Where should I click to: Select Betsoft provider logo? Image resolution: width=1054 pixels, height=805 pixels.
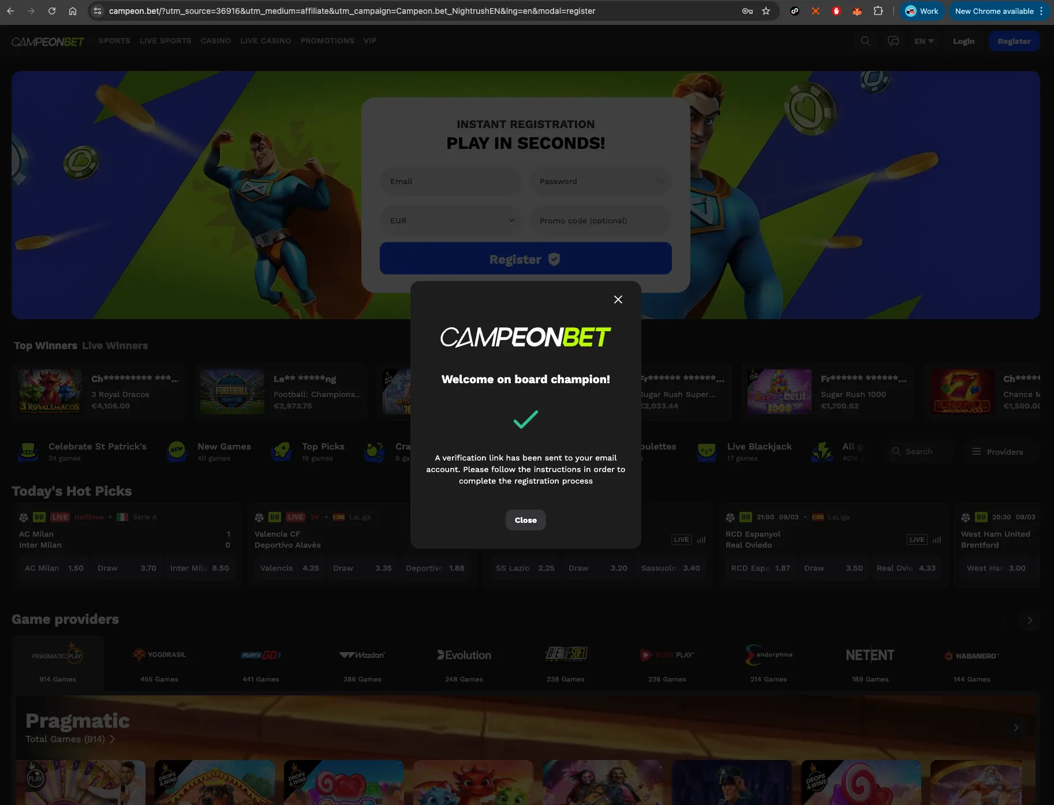(x=566, y=654)
